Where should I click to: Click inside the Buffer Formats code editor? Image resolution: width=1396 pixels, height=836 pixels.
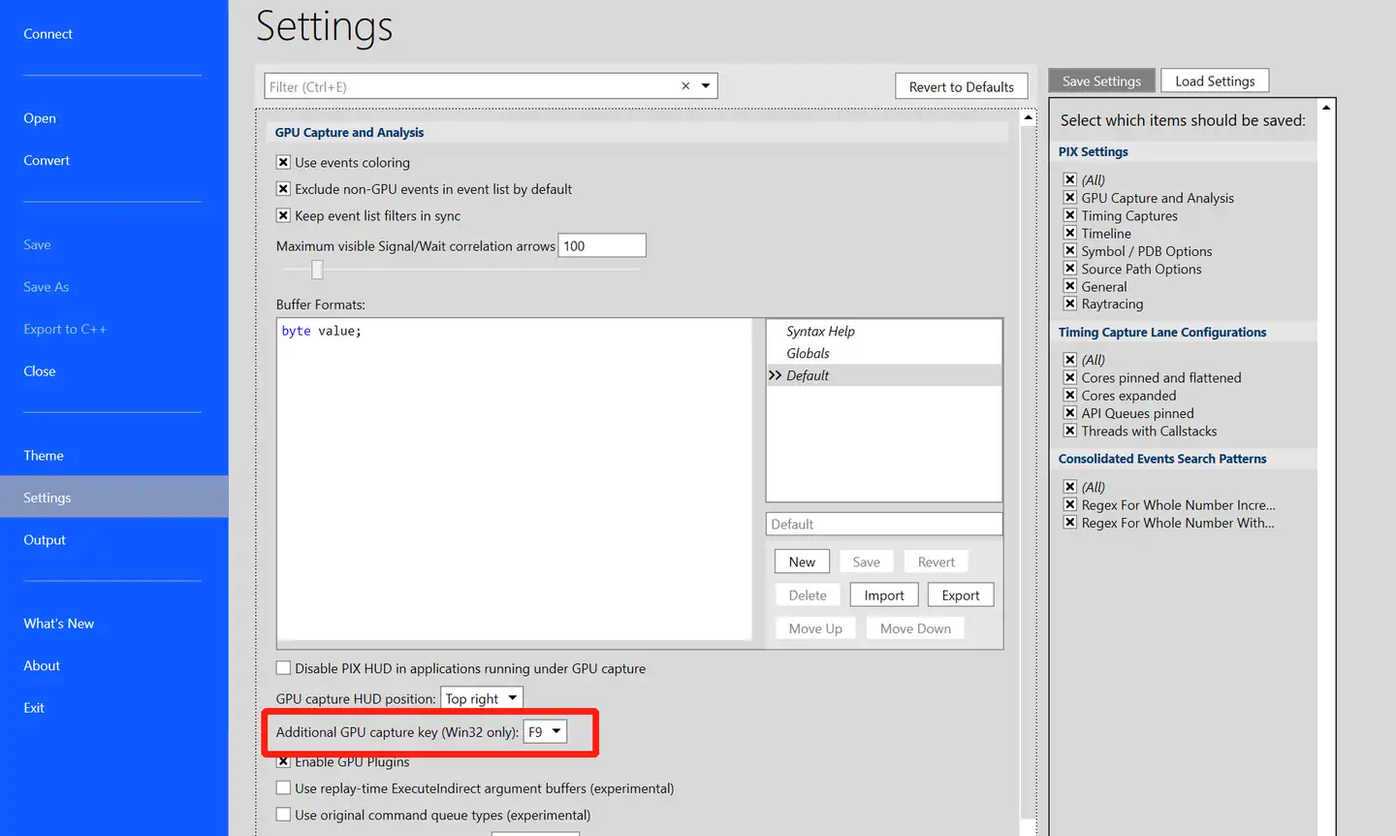pyautogui.click(x=514, y=479)
